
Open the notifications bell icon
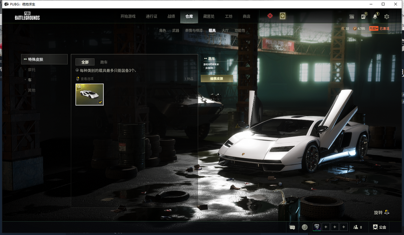pyautogui.click(x=375, y=16)
